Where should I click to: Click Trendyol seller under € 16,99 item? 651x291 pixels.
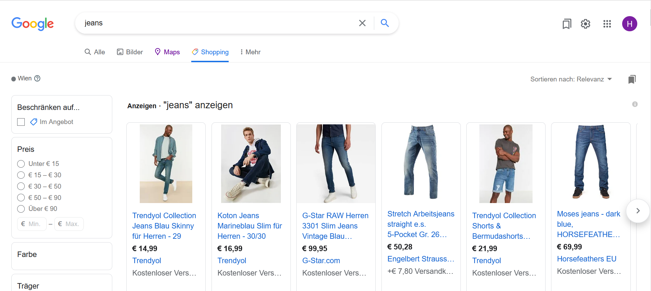[232, 261]
